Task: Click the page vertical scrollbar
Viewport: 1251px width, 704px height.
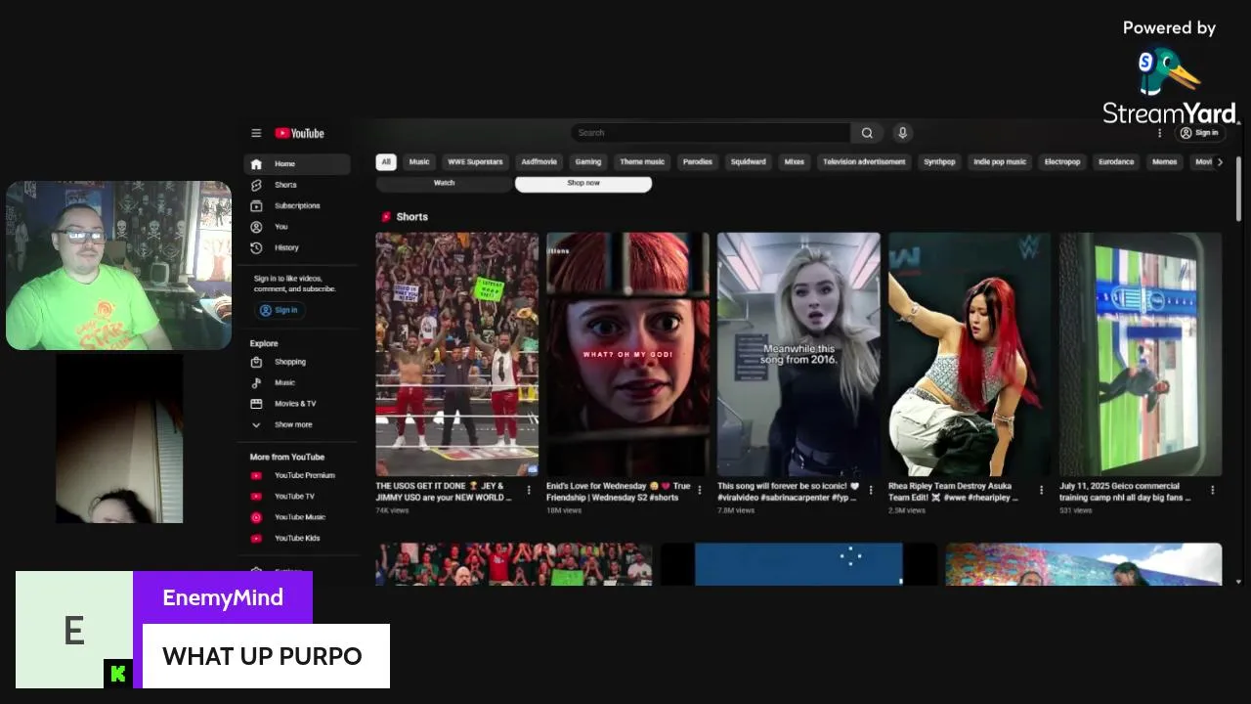Action: click(1239, 189)
